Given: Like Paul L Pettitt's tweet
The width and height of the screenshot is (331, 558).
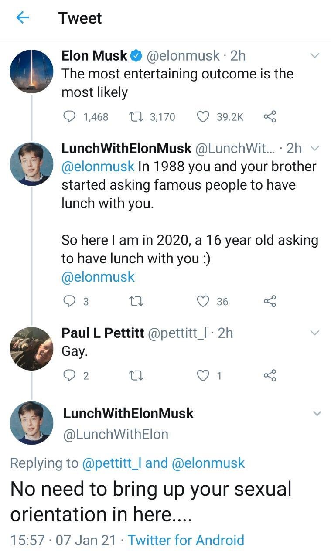Looking at the screenshot, I should click(x=203, y=375).
